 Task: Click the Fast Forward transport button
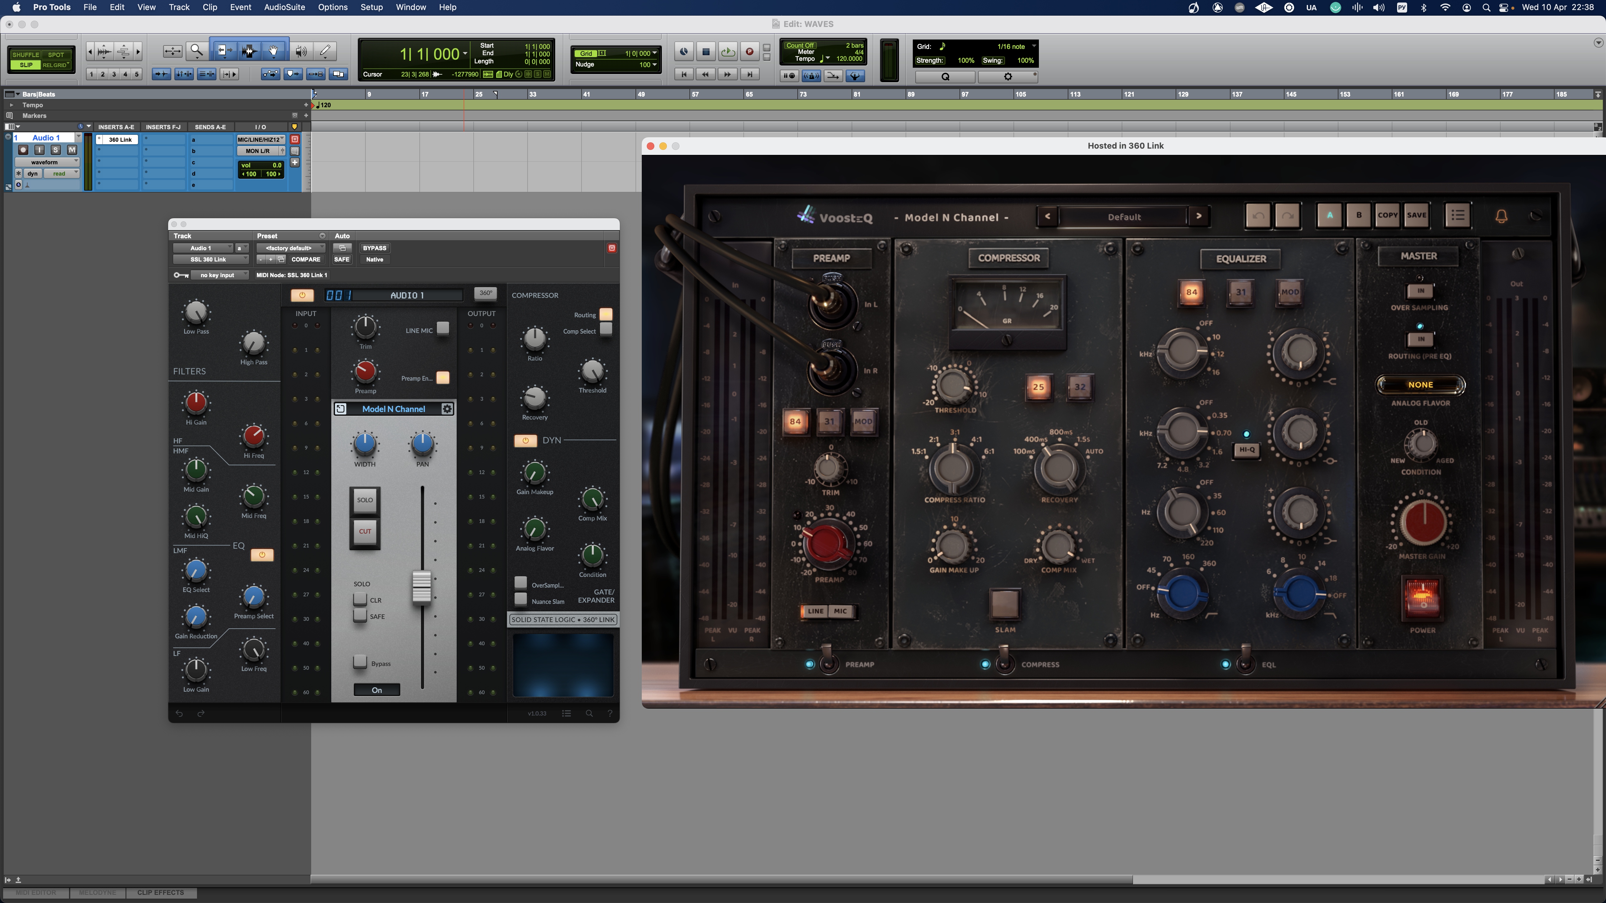click(728, 74)
